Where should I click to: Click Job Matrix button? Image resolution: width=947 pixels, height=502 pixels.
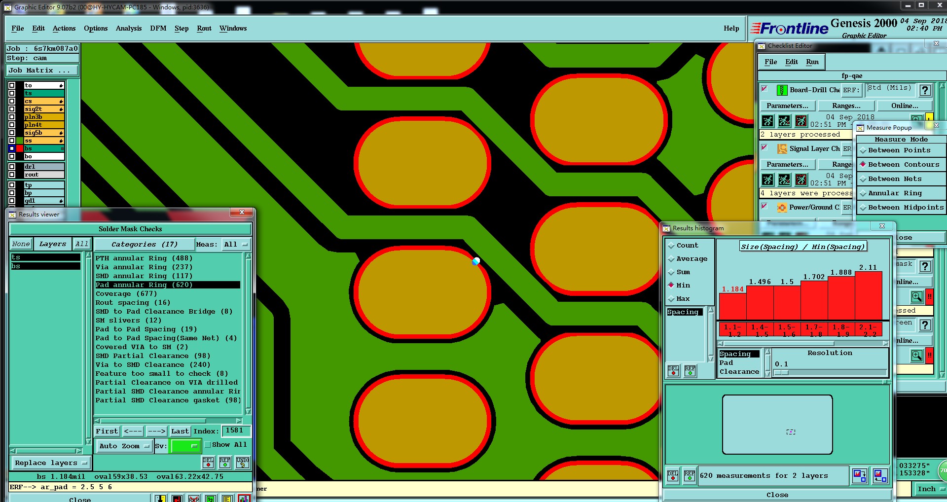42,71
